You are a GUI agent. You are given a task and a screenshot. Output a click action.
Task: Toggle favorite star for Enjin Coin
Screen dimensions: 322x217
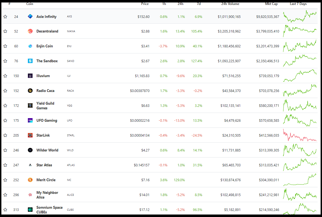[5, 46]
